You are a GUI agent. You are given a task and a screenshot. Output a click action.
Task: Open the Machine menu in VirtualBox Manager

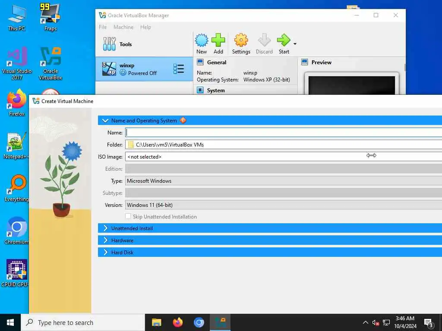[x=123, y=27]
